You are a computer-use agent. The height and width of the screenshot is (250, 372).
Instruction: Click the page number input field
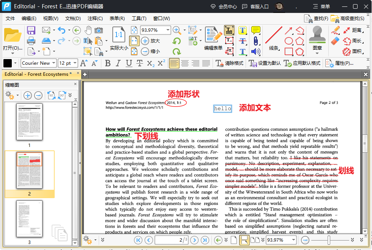(x=171, y=240)
